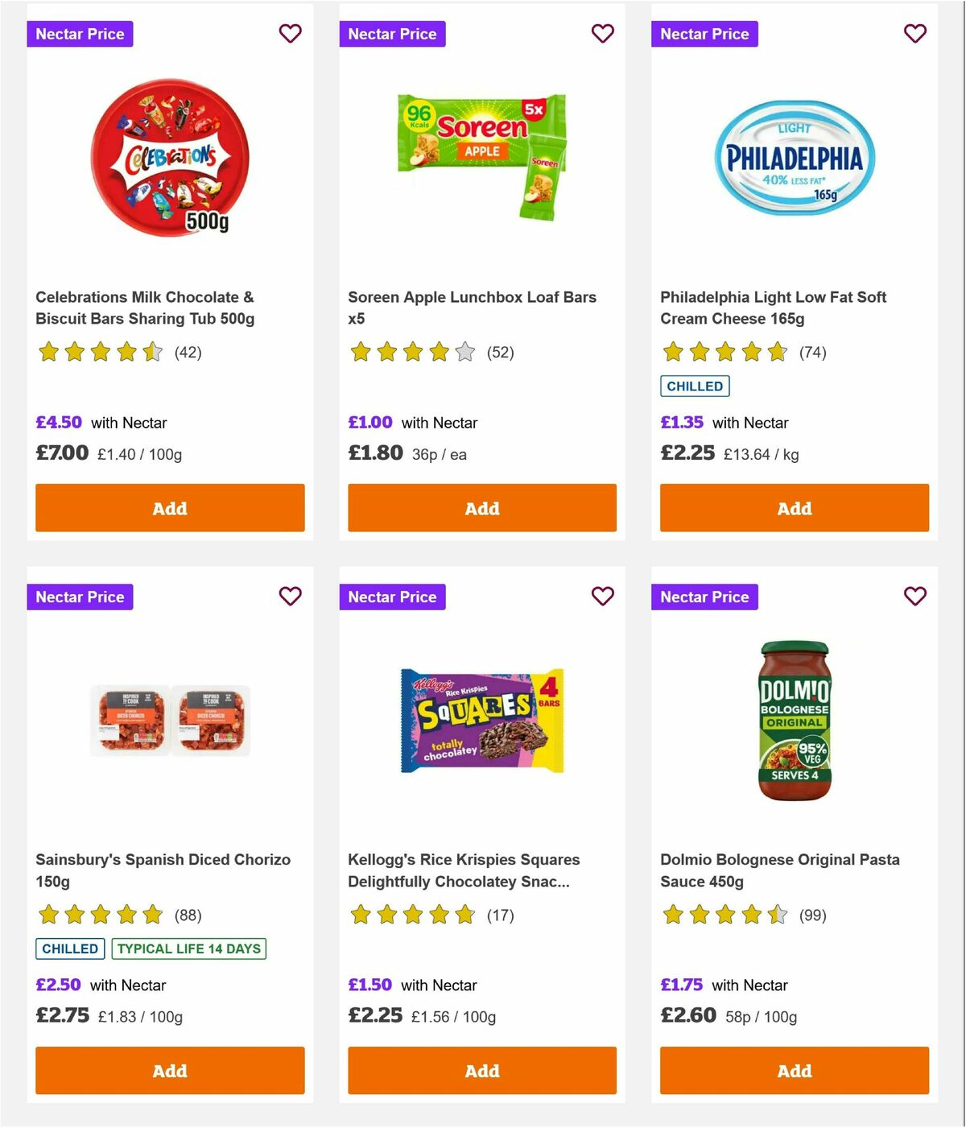Viewport: 966px width, 1128px height.
Task: Click the Nectar Price badge on Dolmio sauce
Action: pyautogui.click(x=704, y=597)
